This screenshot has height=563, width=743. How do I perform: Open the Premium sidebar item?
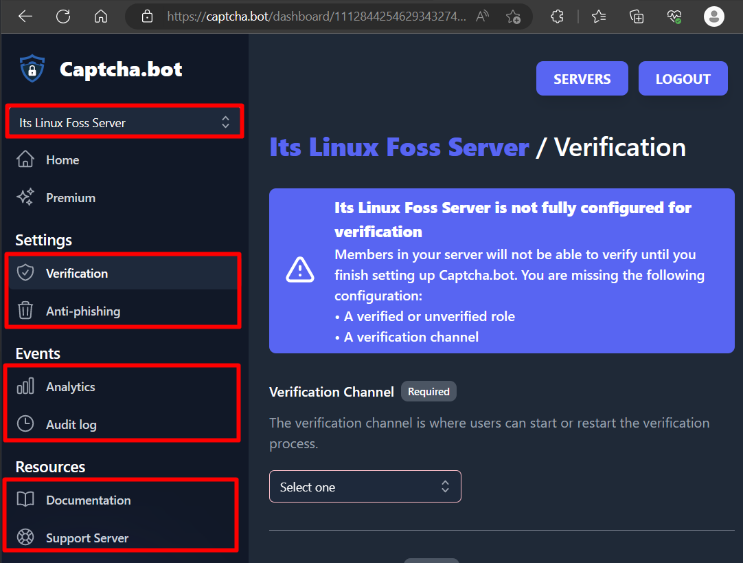click(x=123, y=198)
